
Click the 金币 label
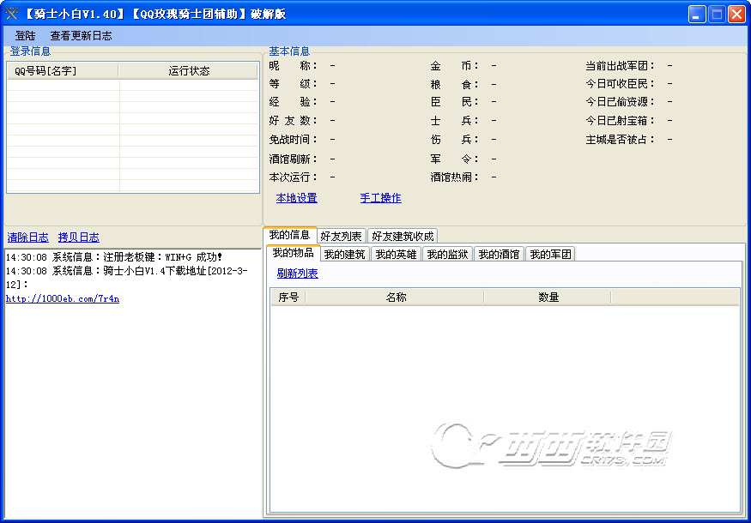tap(454, 65)
